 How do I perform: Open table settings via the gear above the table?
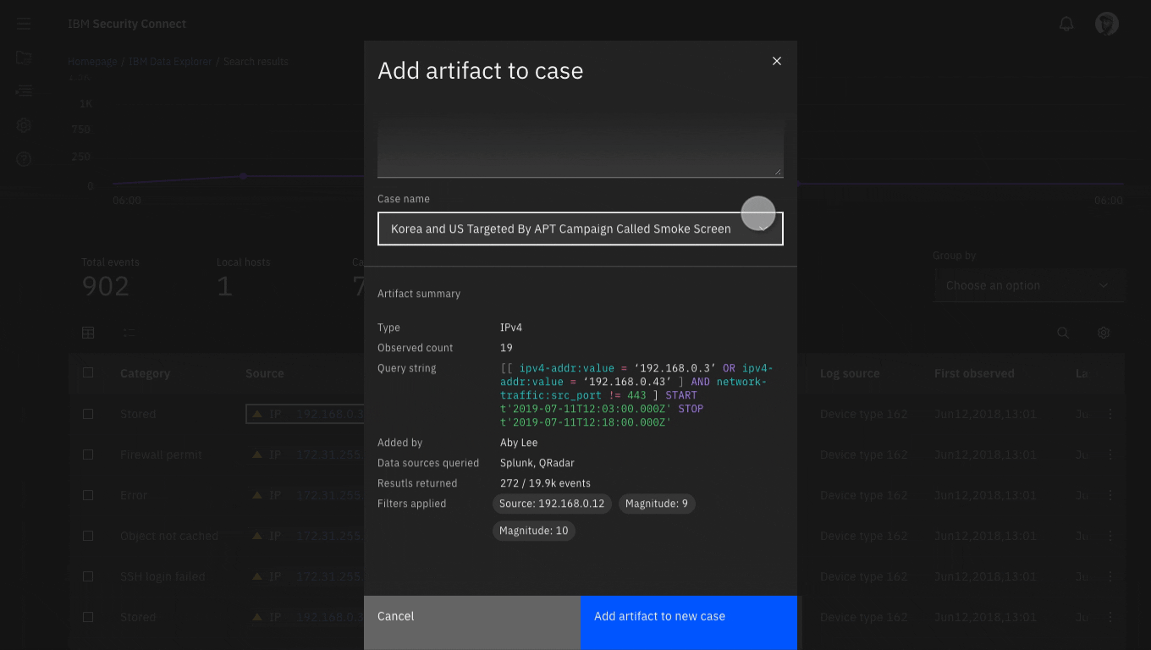(1103, 333)
